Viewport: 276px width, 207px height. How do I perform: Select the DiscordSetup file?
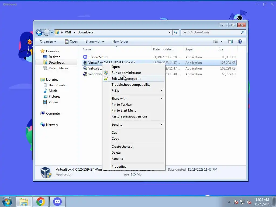[98, 57]
